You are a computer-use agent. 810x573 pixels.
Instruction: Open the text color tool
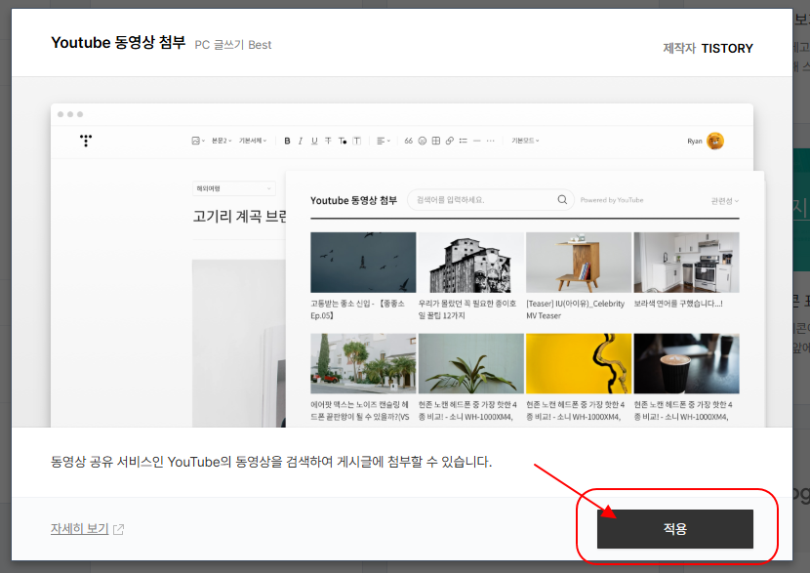pos(342,141)
